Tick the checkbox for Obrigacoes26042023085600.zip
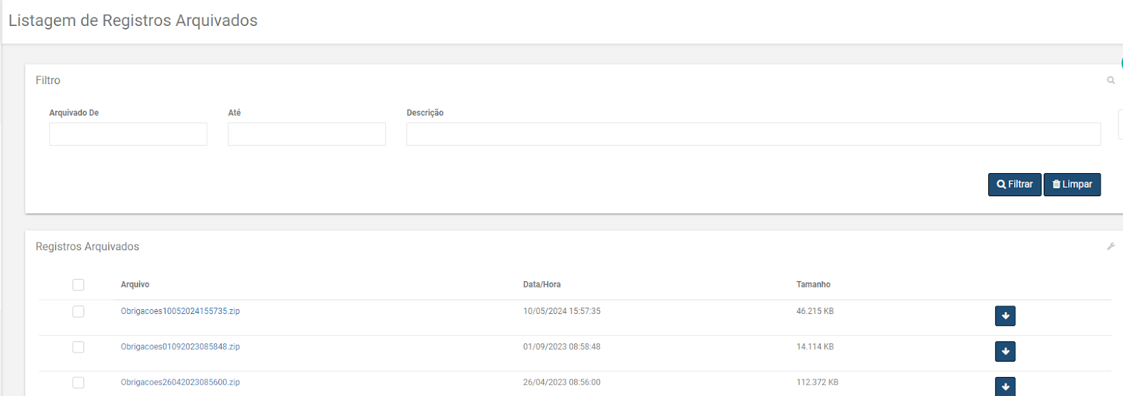 [78, 383]
